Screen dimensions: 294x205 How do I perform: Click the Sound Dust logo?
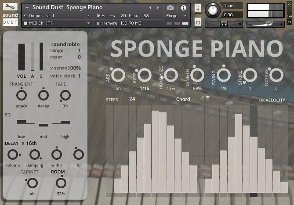[10, 19]
